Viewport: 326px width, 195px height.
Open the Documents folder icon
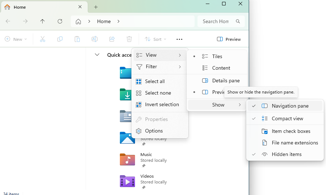(126, 116)
